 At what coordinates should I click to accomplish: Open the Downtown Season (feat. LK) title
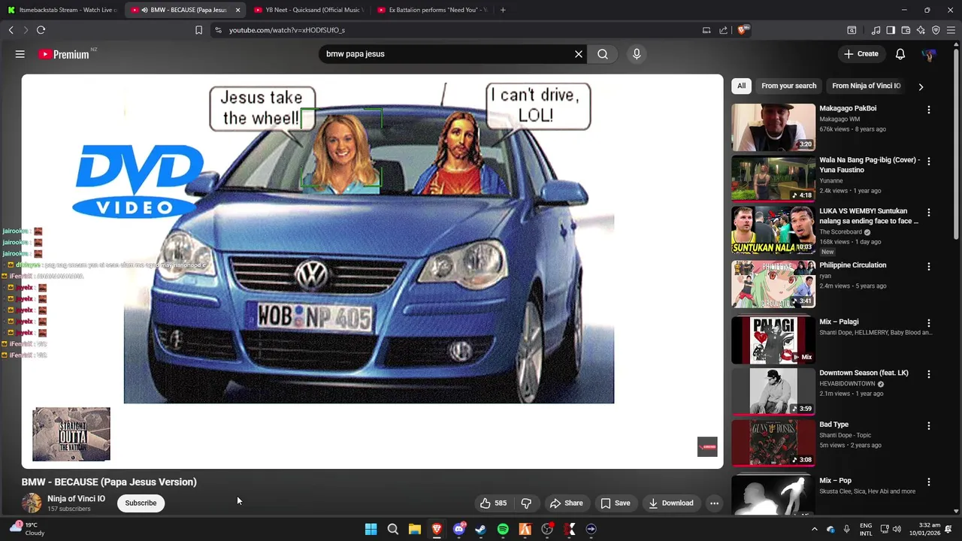[x=864, y=373]
